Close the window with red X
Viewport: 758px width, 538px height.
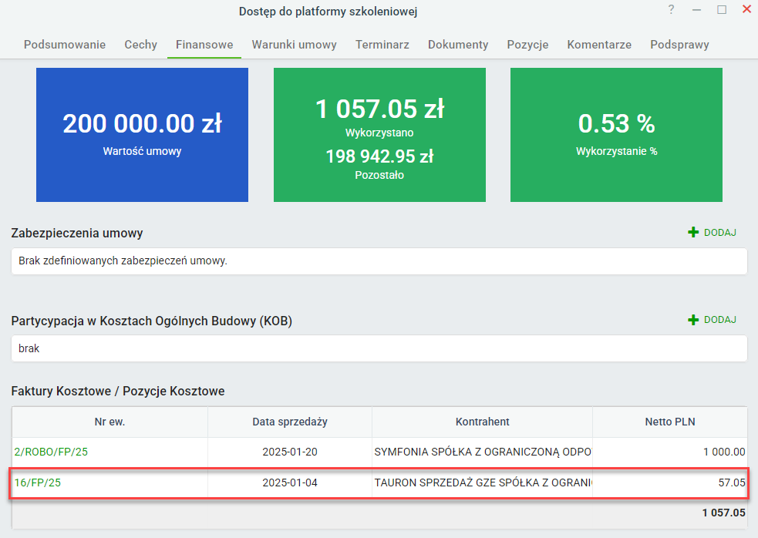point(747,9)
